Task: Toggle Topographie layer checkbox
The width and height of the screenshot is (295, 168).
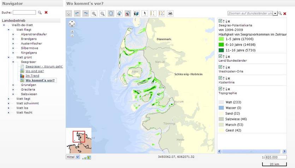Action: tap(220, 89)
